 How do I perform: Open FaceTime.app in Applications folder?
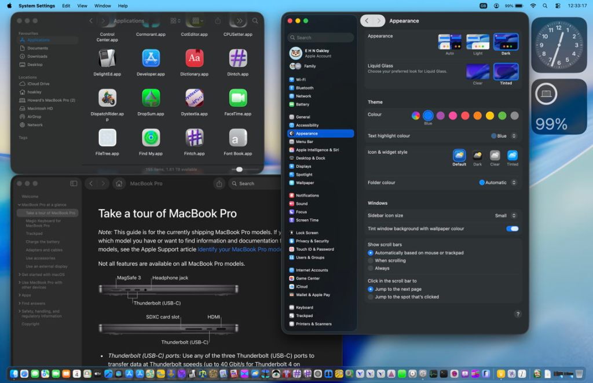[x=238, y=98]
